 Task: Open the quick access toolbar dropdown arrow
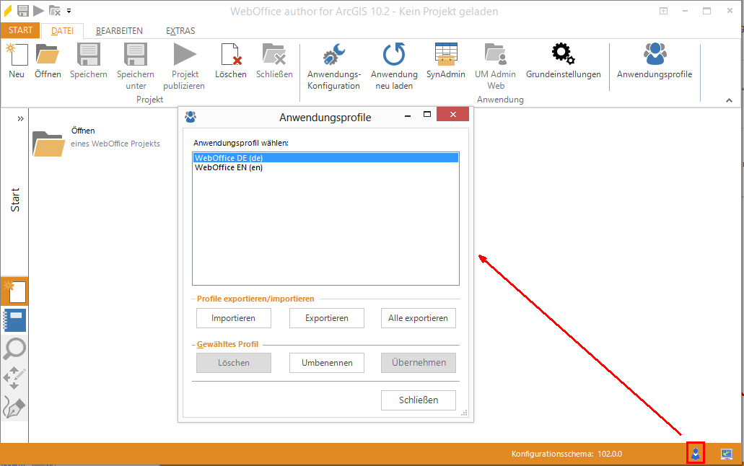point(69,11)
